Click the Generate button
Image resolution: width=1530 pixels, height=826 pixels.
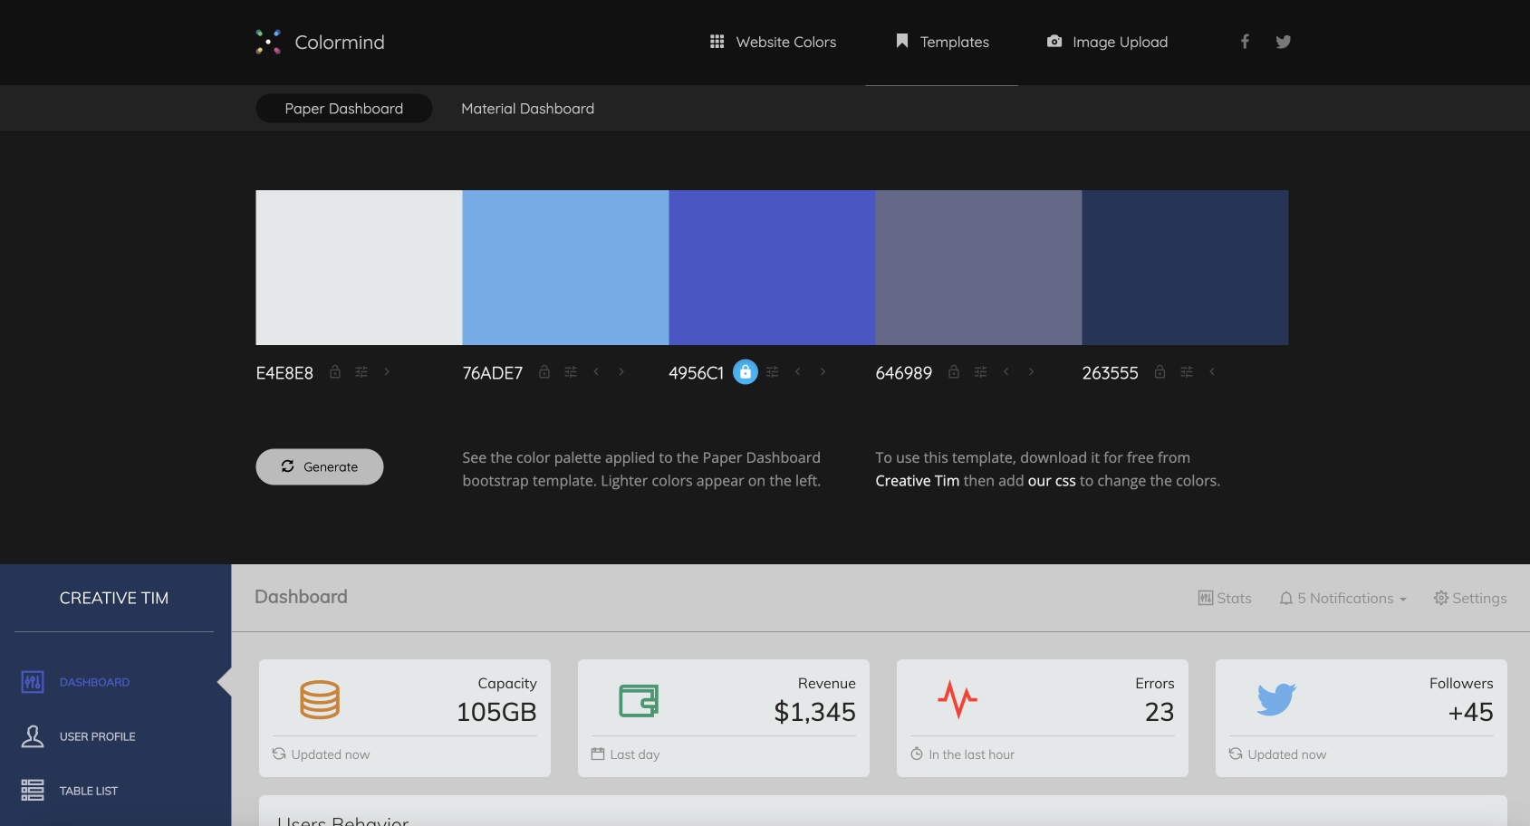click(319, 466)
